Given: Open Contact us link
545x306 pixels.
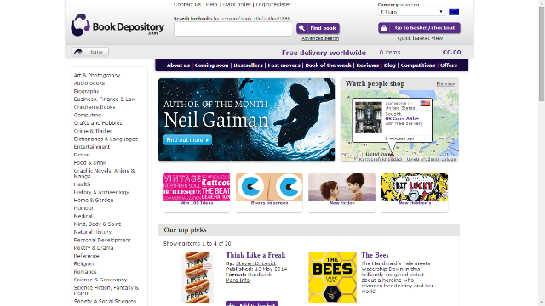Looking at the screenshot, I should coord(187,4).
